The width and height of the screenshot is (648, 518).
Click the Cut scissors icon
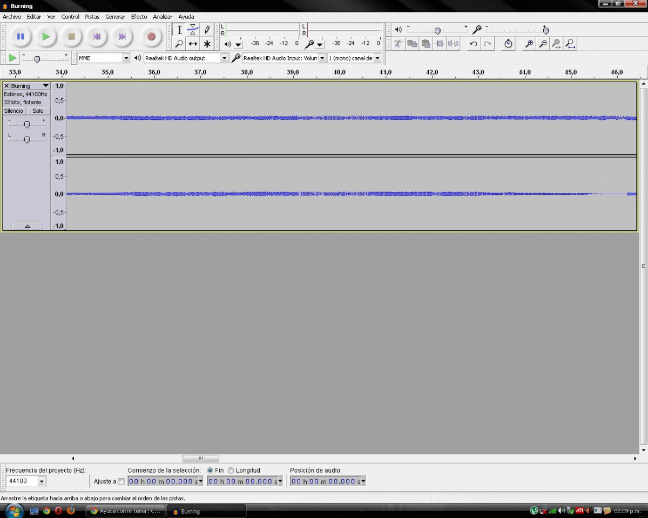398,44
